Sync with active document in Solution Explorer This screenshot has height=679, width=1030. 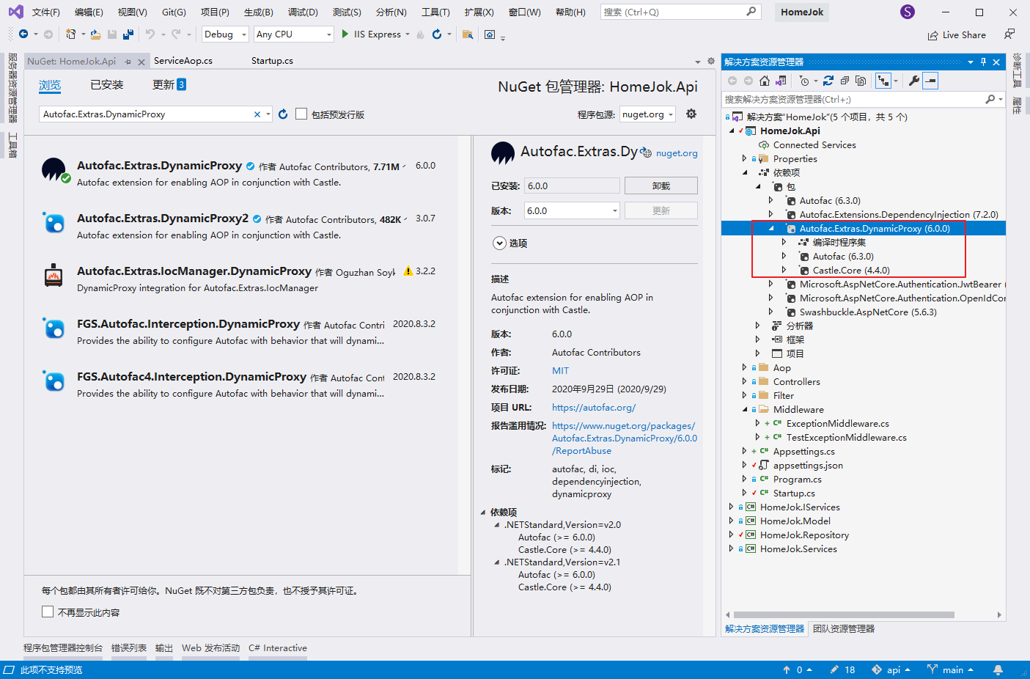pyautogui.click(x=828, y=81)
